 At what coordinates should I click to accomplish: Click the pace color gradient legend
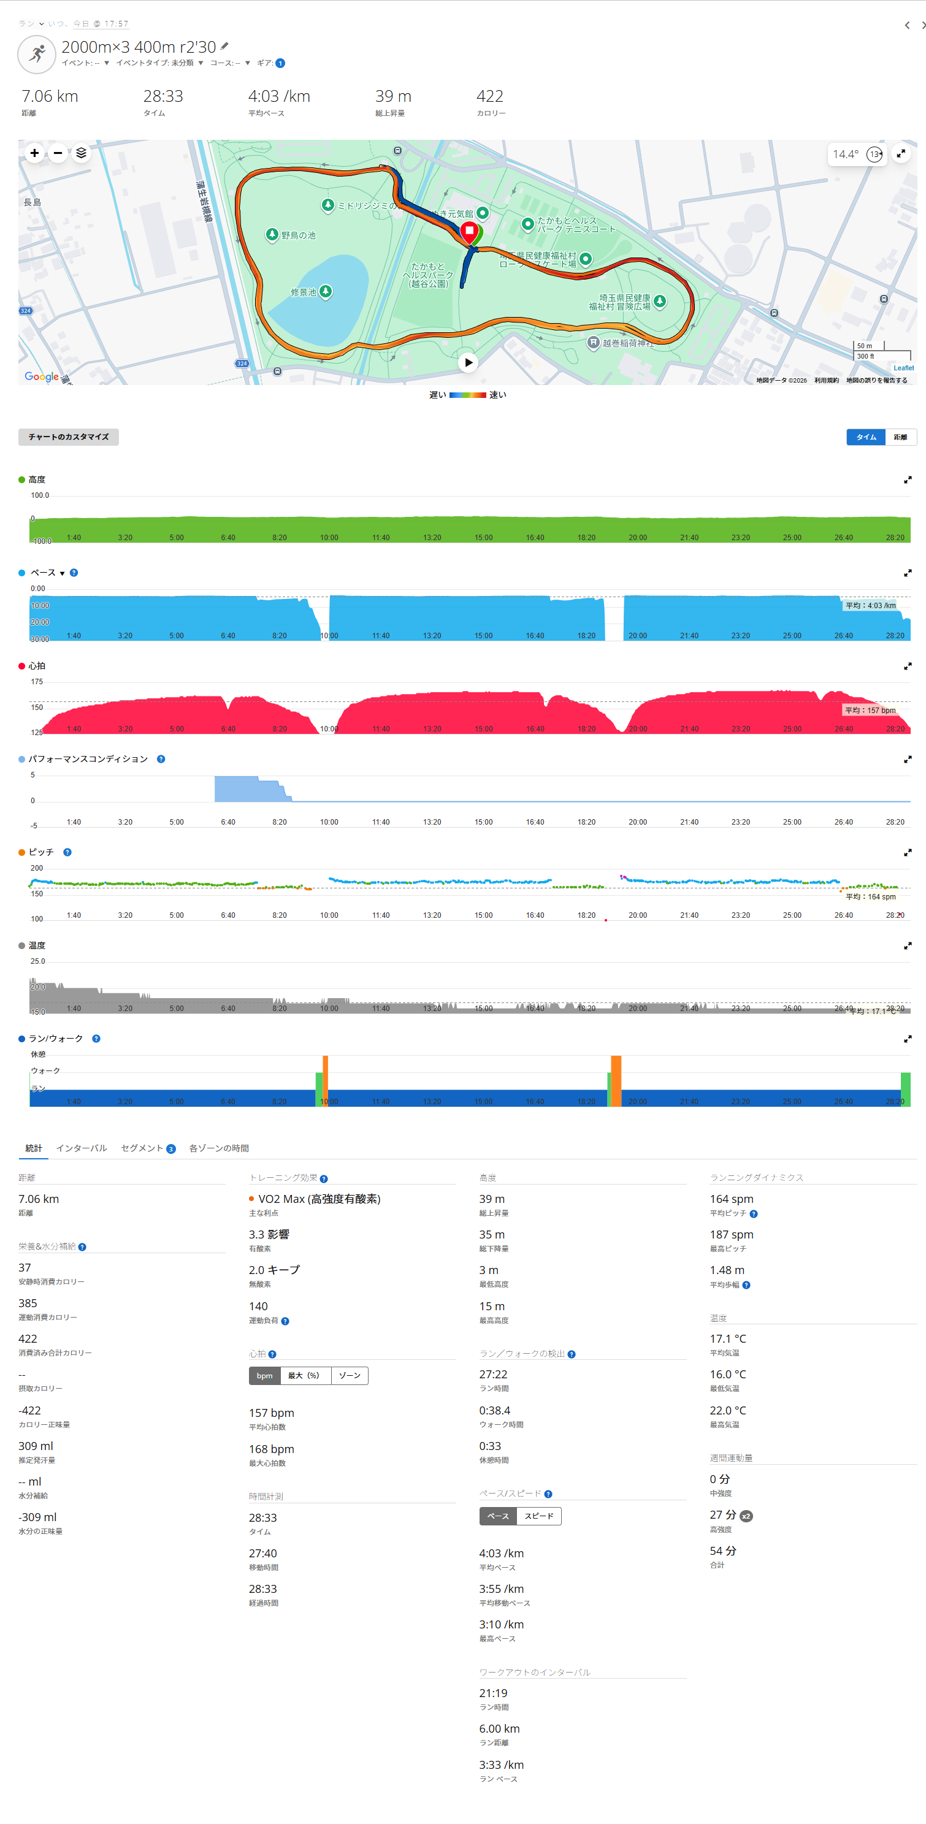[x=468, y=395]
